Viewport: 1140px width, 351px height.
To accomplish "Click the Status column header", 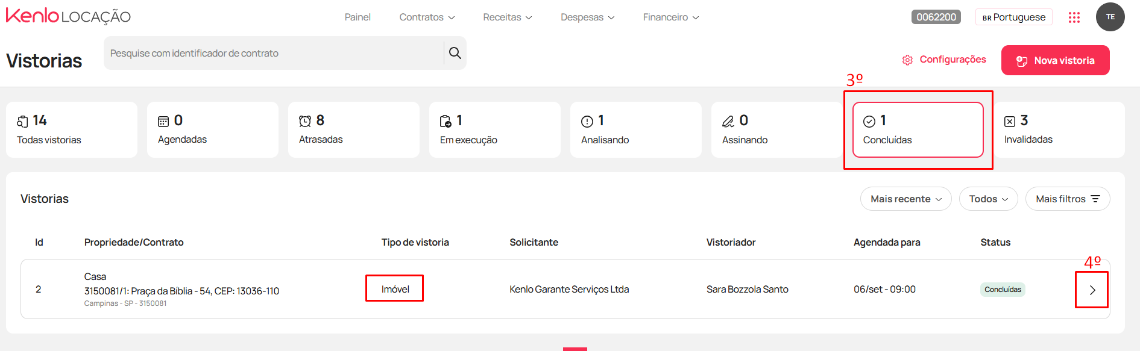I will 995,242.
